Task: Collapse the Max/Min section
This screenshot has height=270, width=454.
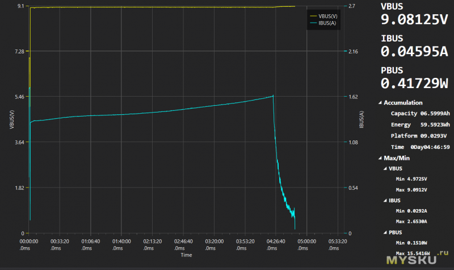Action: (x=379, y=157)
